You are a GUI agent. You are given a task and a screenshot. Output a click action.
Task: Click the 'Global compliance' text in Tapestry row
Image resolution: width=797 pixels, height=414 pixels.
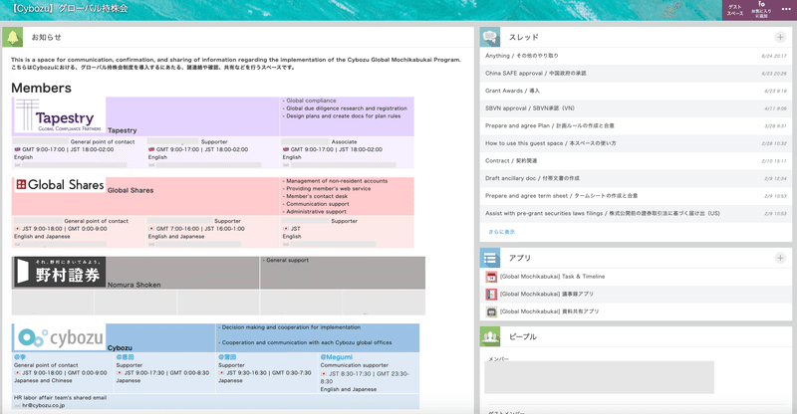(x=311, y=101)
